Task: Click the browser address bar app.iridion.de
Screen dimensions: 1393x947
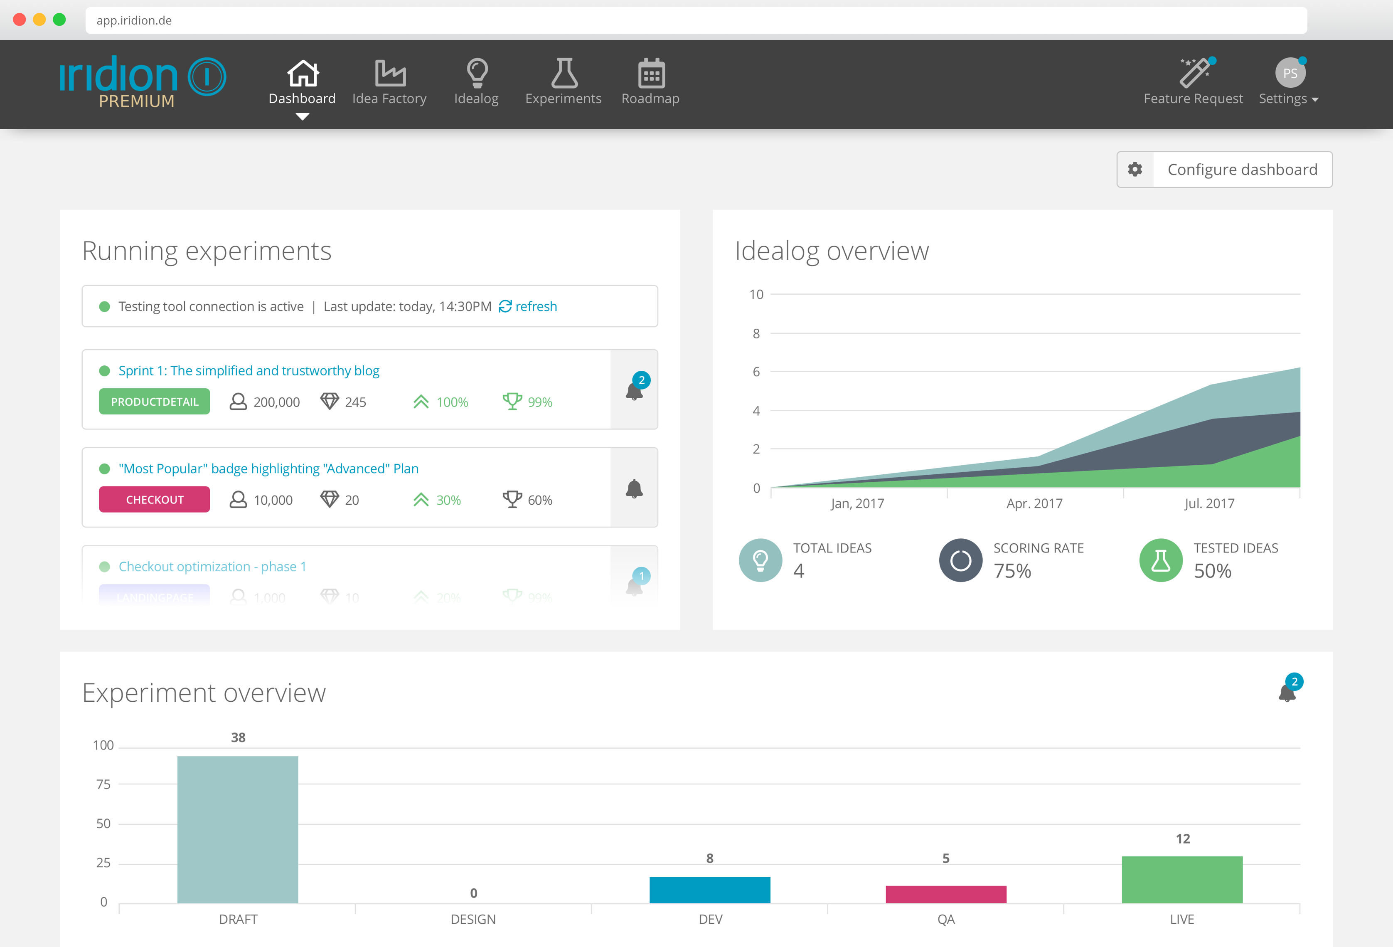Action: click(x=696, y=20)
